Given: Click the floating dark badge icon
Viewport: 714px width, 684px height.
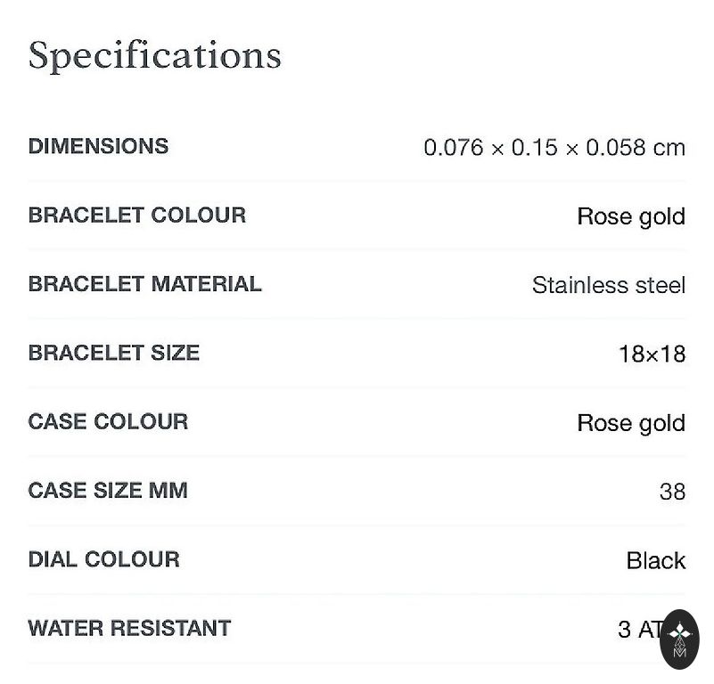Looking at the screenshot, I should coord(679,639).
